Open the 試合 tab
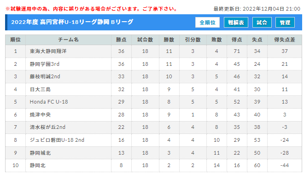 [x=262, y=23]
